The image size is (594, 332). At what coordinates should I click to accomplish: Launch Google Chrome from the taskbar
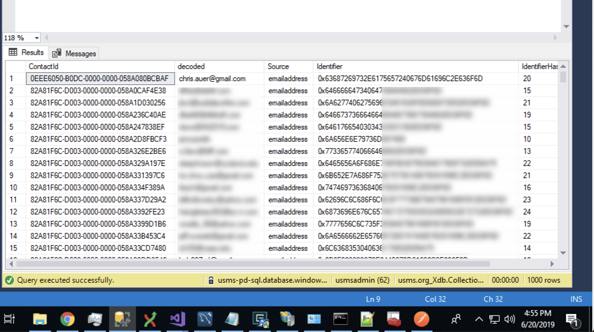67,319
